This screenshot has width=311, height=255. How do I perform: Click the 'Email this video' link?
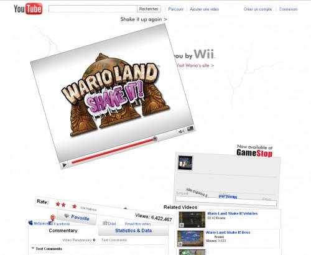tap(137, 224)
